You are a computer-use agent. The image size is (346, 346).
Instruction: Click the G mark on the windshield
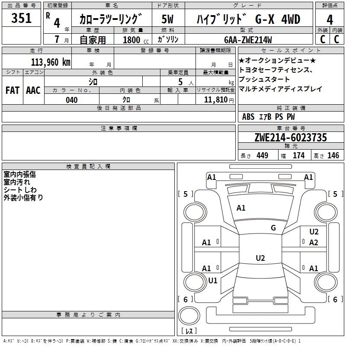tap(273, 228)
